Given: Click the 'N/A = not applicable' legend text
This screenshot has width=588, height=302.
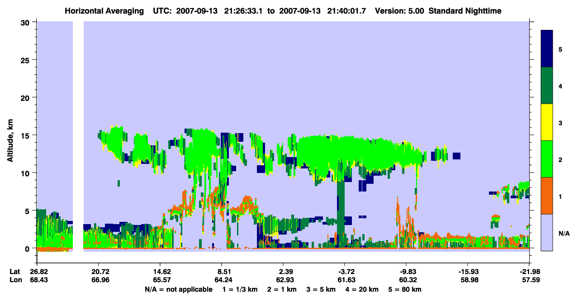Looking at the screenshot, I should pyautogui.click(x=179, y=289).
